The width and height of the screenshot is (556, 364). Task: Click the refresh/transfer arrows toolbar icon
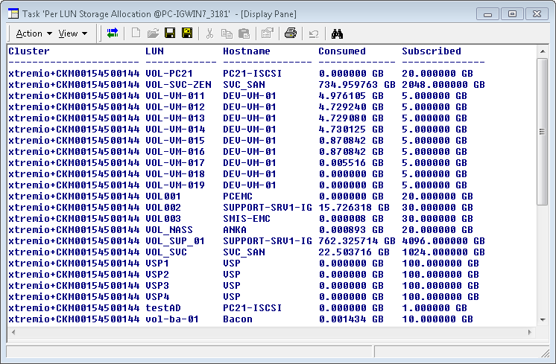point(113,33)
